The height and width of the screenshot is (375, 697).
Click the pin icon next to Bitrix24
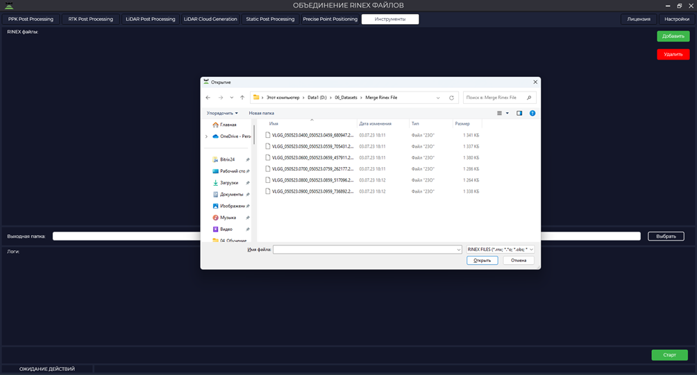(x=248, y=159)
